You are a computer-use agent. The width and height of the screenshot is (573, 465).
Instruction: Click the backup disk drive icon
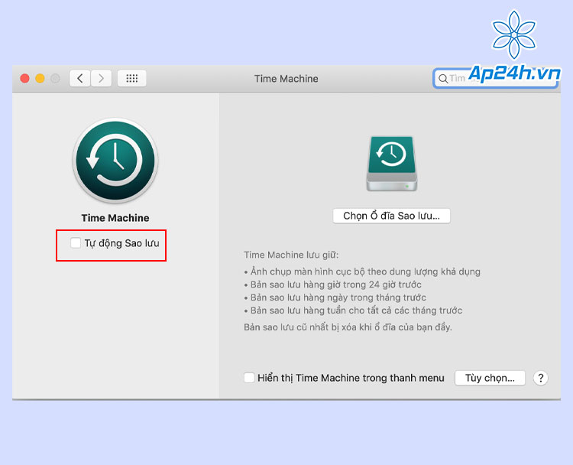pos(392,163)
